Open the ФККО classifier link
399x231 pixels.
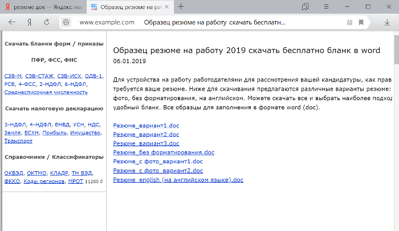click(x=12, y=181)
